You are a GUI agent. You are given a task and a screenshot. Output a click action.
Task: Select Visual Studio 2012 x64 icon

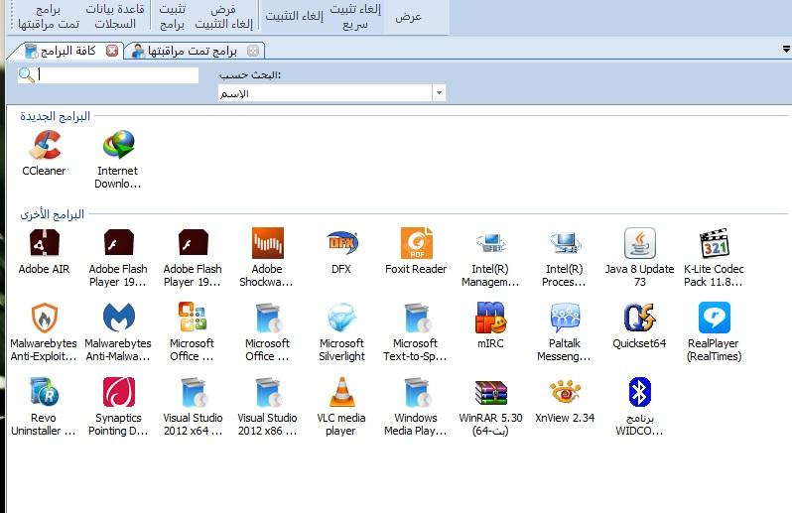pos(193,392)
